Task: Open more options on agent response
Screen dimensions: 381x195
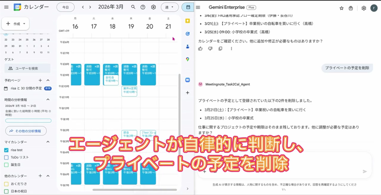Action: [231, 49]
